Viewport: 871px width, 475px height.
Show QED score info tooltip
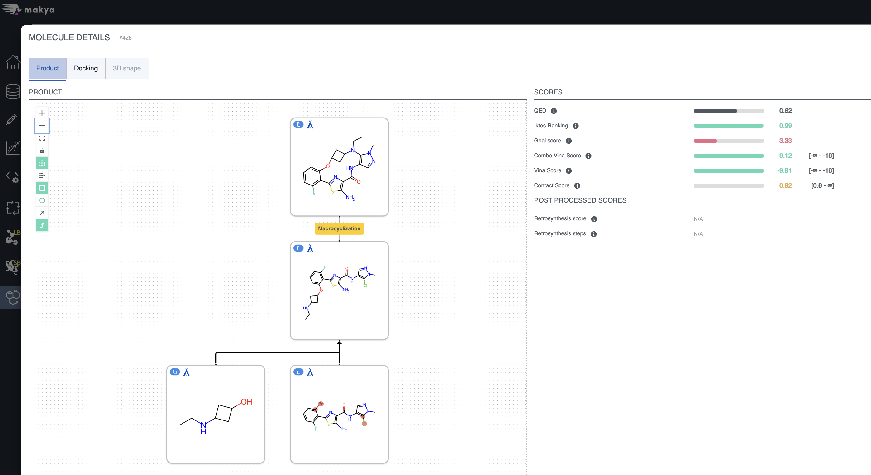(554, 111)
